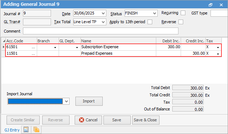228x134 pixels.
Task: Click the GST type field
Action: click(x=219, y=13)
